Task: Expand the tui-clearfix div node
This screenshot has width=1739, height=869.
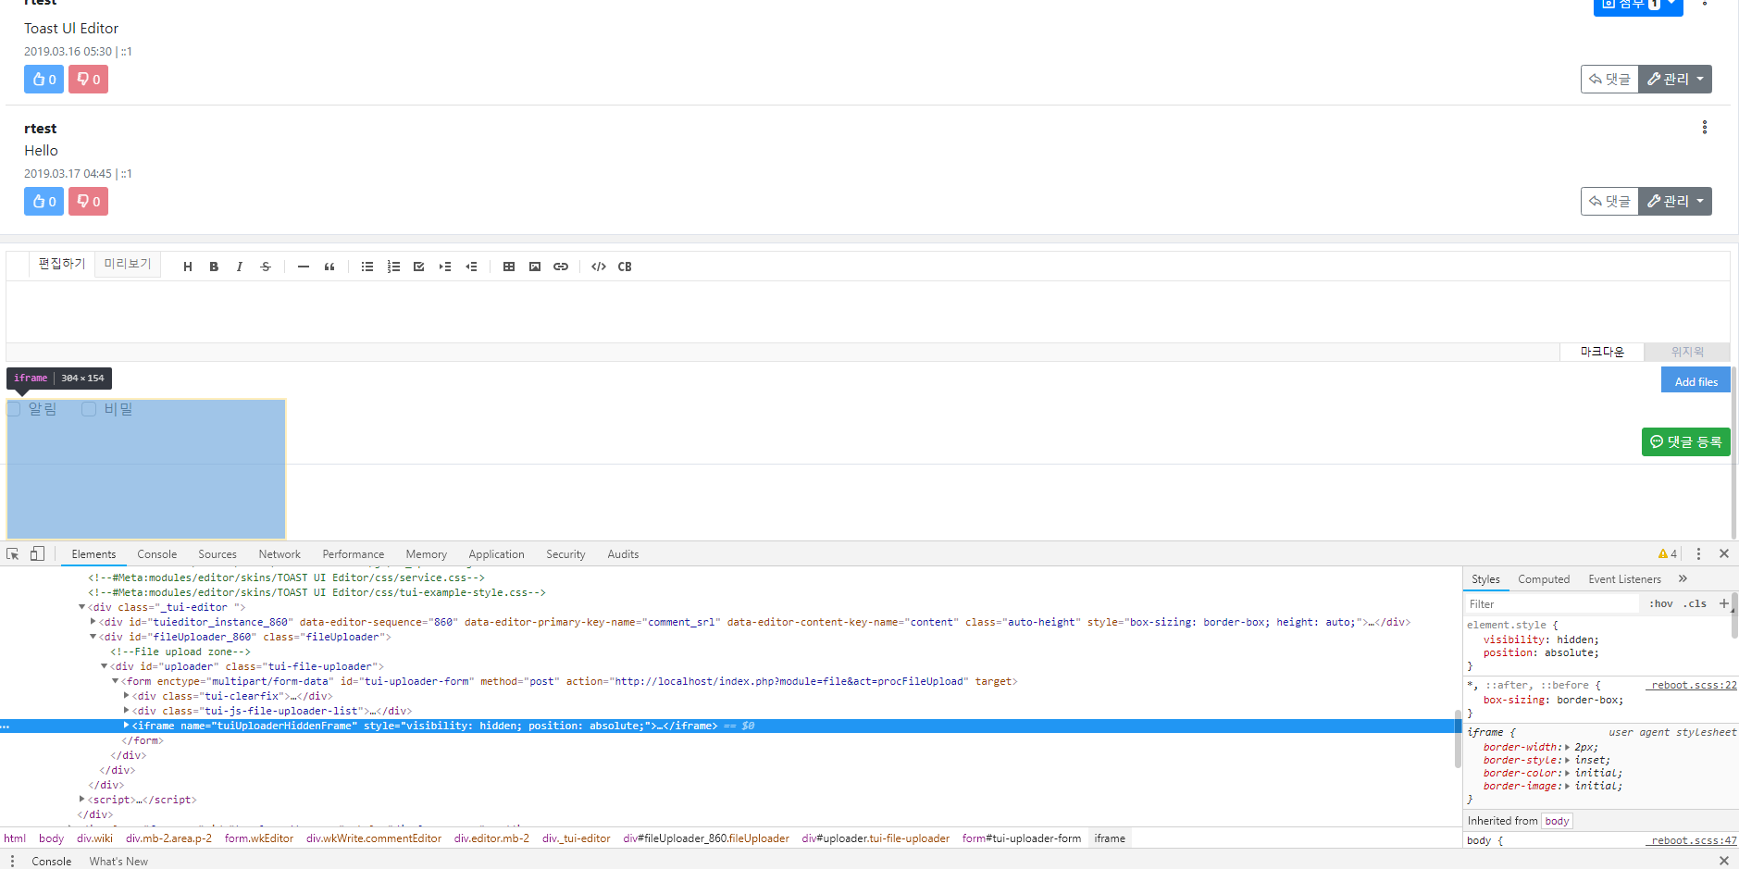Action: click(127, 696)
